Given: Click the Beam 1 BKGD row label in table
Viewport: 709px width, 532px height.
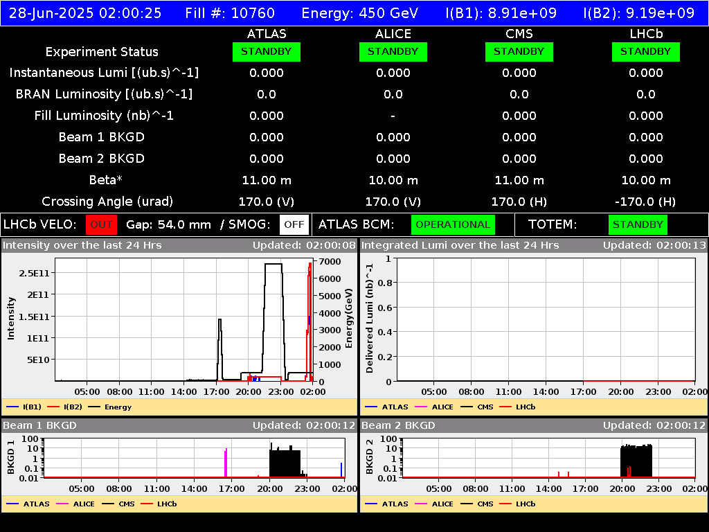Looking at the screenshot, I should pyautogui.click(x=102, y=137).
